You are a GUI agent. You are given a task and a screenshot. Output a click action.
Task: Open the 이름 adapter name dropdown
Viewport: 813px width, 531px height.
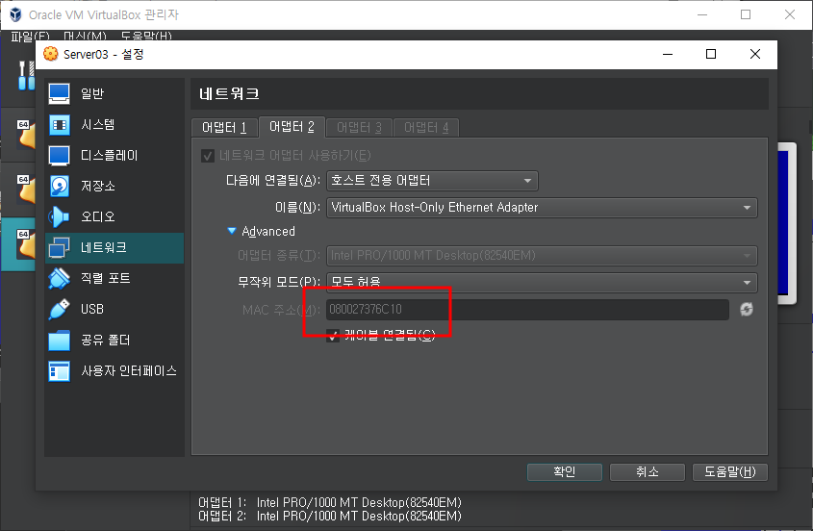click(x=542, y=208)
